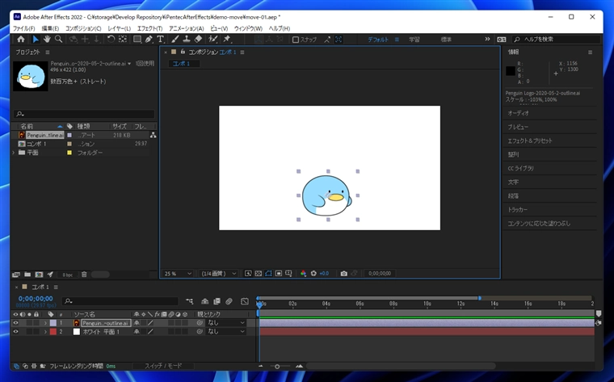
Task: Select the Rotation tool
Action: (x=111, y=39)
